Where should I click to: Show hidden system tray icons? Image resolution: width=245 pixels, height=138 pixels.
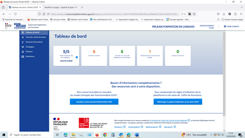[211, 135]
